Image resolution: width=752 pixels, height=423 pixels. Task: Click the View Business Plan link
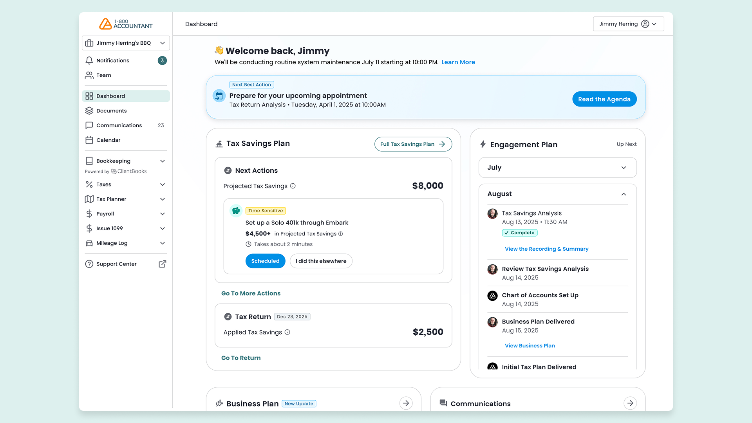530,345
